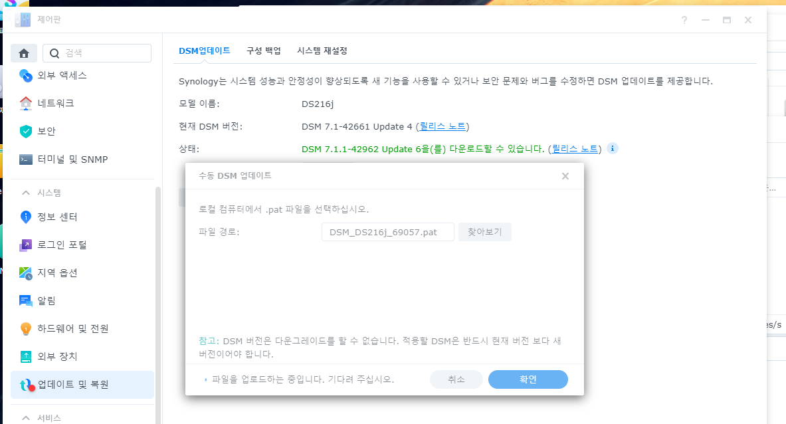Open 하드웨어 및 전원 icon

pyautogui.click(x=25, y=329)
